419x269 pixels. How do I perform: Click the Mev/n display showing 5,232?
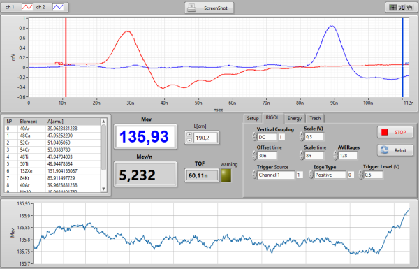point(145,174)
